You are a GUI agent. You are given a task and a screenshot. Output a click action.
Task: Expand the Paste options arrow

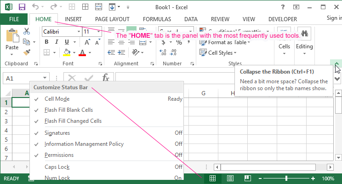pyautogui.click(x=12, y=54)
